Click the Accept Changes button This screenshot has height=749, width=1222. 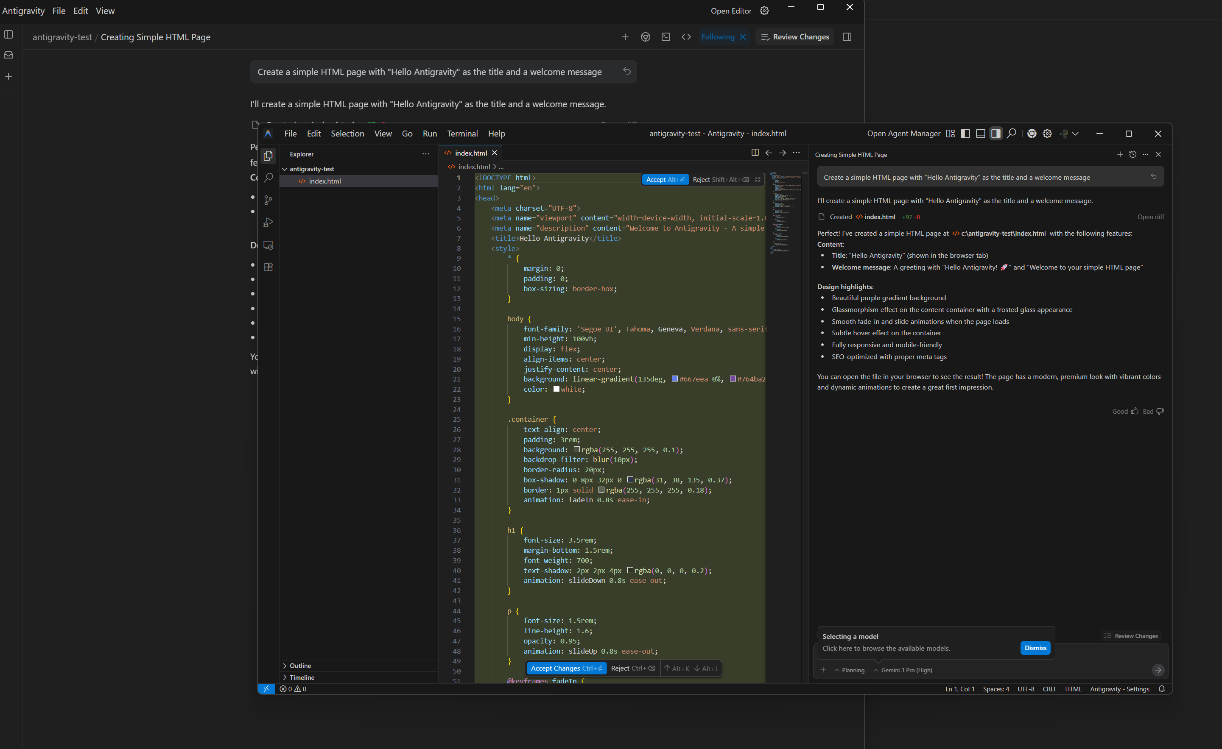(x=566, y=668)
